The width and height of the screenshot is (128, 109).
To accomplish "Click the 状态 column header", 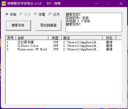I will click(x=109, y=38).
